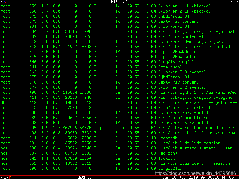The image size is (239, 179).
Task: Click the tty1 terminal value
Action: (x=99, y=128)
